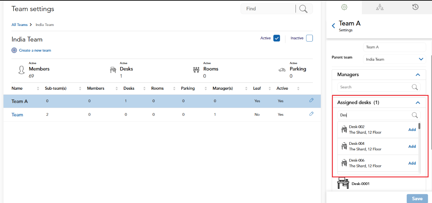This screenshot has width=432, height=203.
Task: Click the Parking car icon
Action: click(281, 70)
